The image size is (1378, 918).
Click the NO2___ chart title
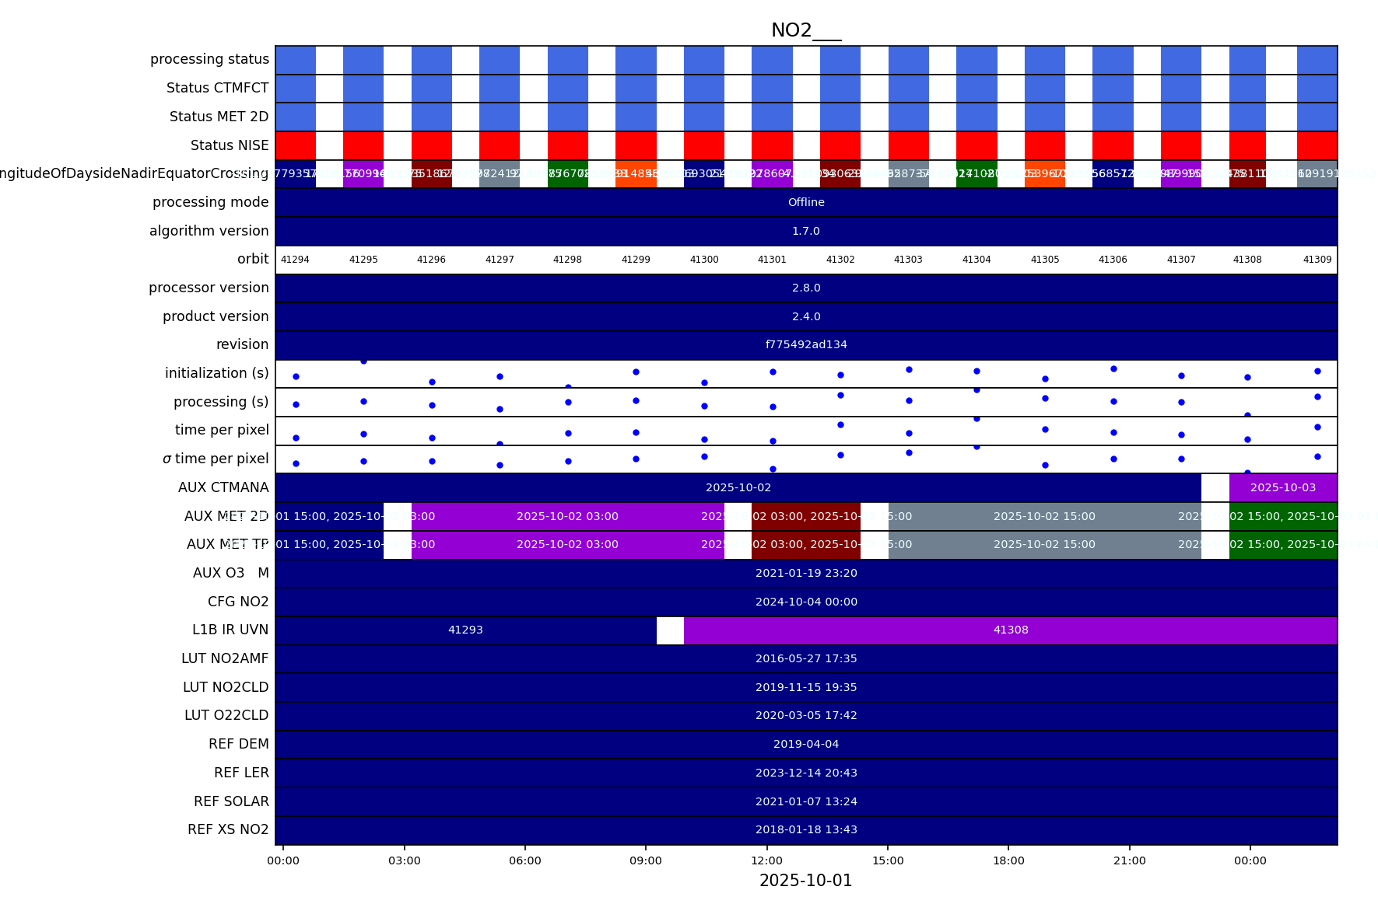pyautogui.click(x=805, y=30)
